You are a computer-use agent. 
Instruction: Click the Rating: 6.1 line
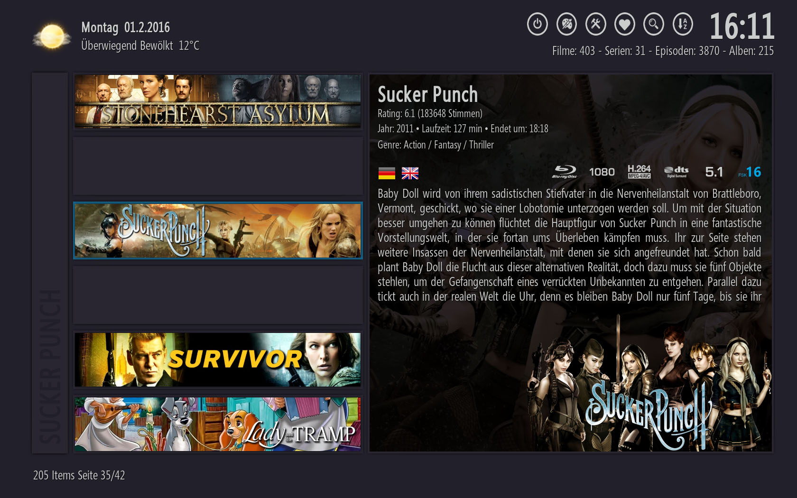pos(430,114)
